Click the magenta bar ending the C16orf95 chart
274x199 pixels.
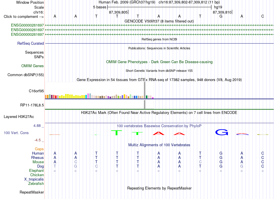click(153, 98)
